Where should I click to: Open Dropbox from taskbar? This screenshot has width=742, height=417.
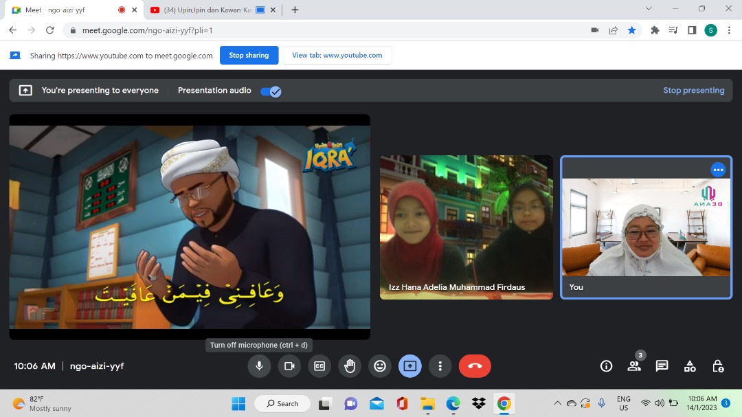[479, 404]
